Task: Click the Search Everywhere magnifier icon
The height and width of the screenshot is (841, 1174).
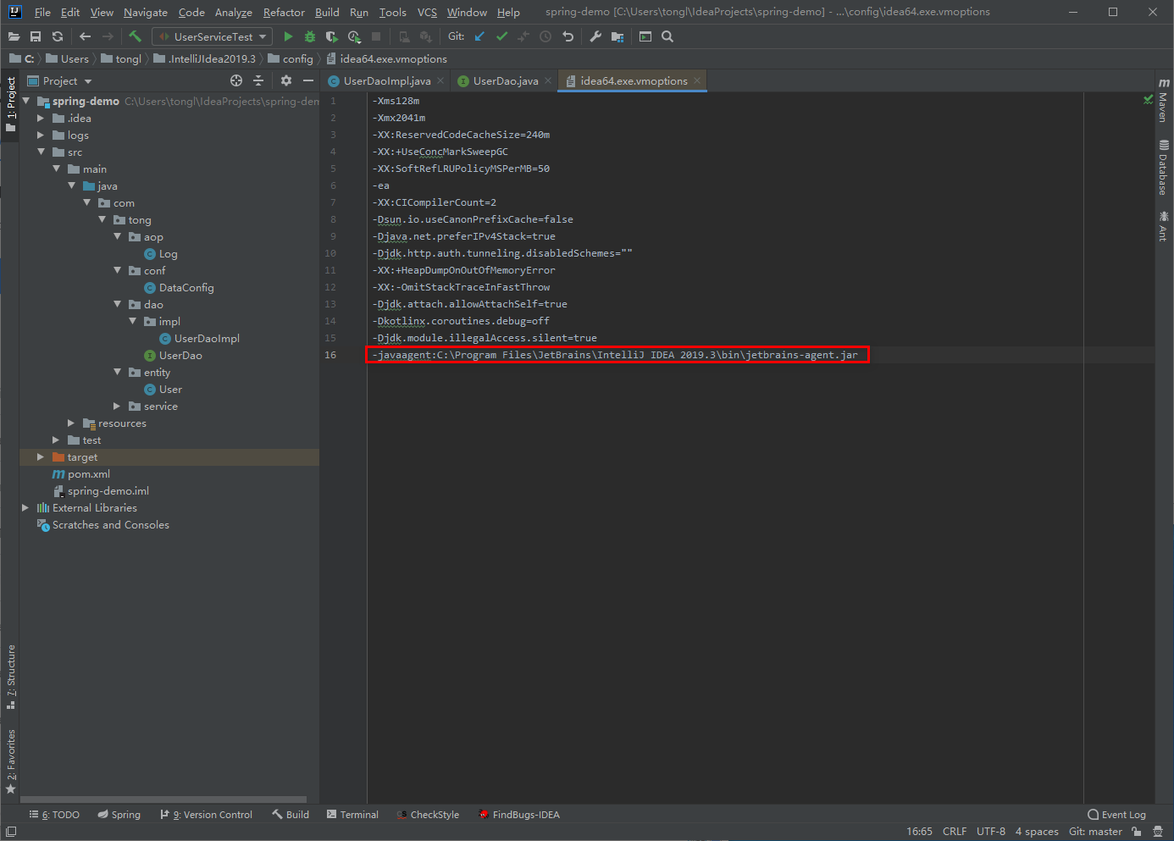Action: click(667, 36)
